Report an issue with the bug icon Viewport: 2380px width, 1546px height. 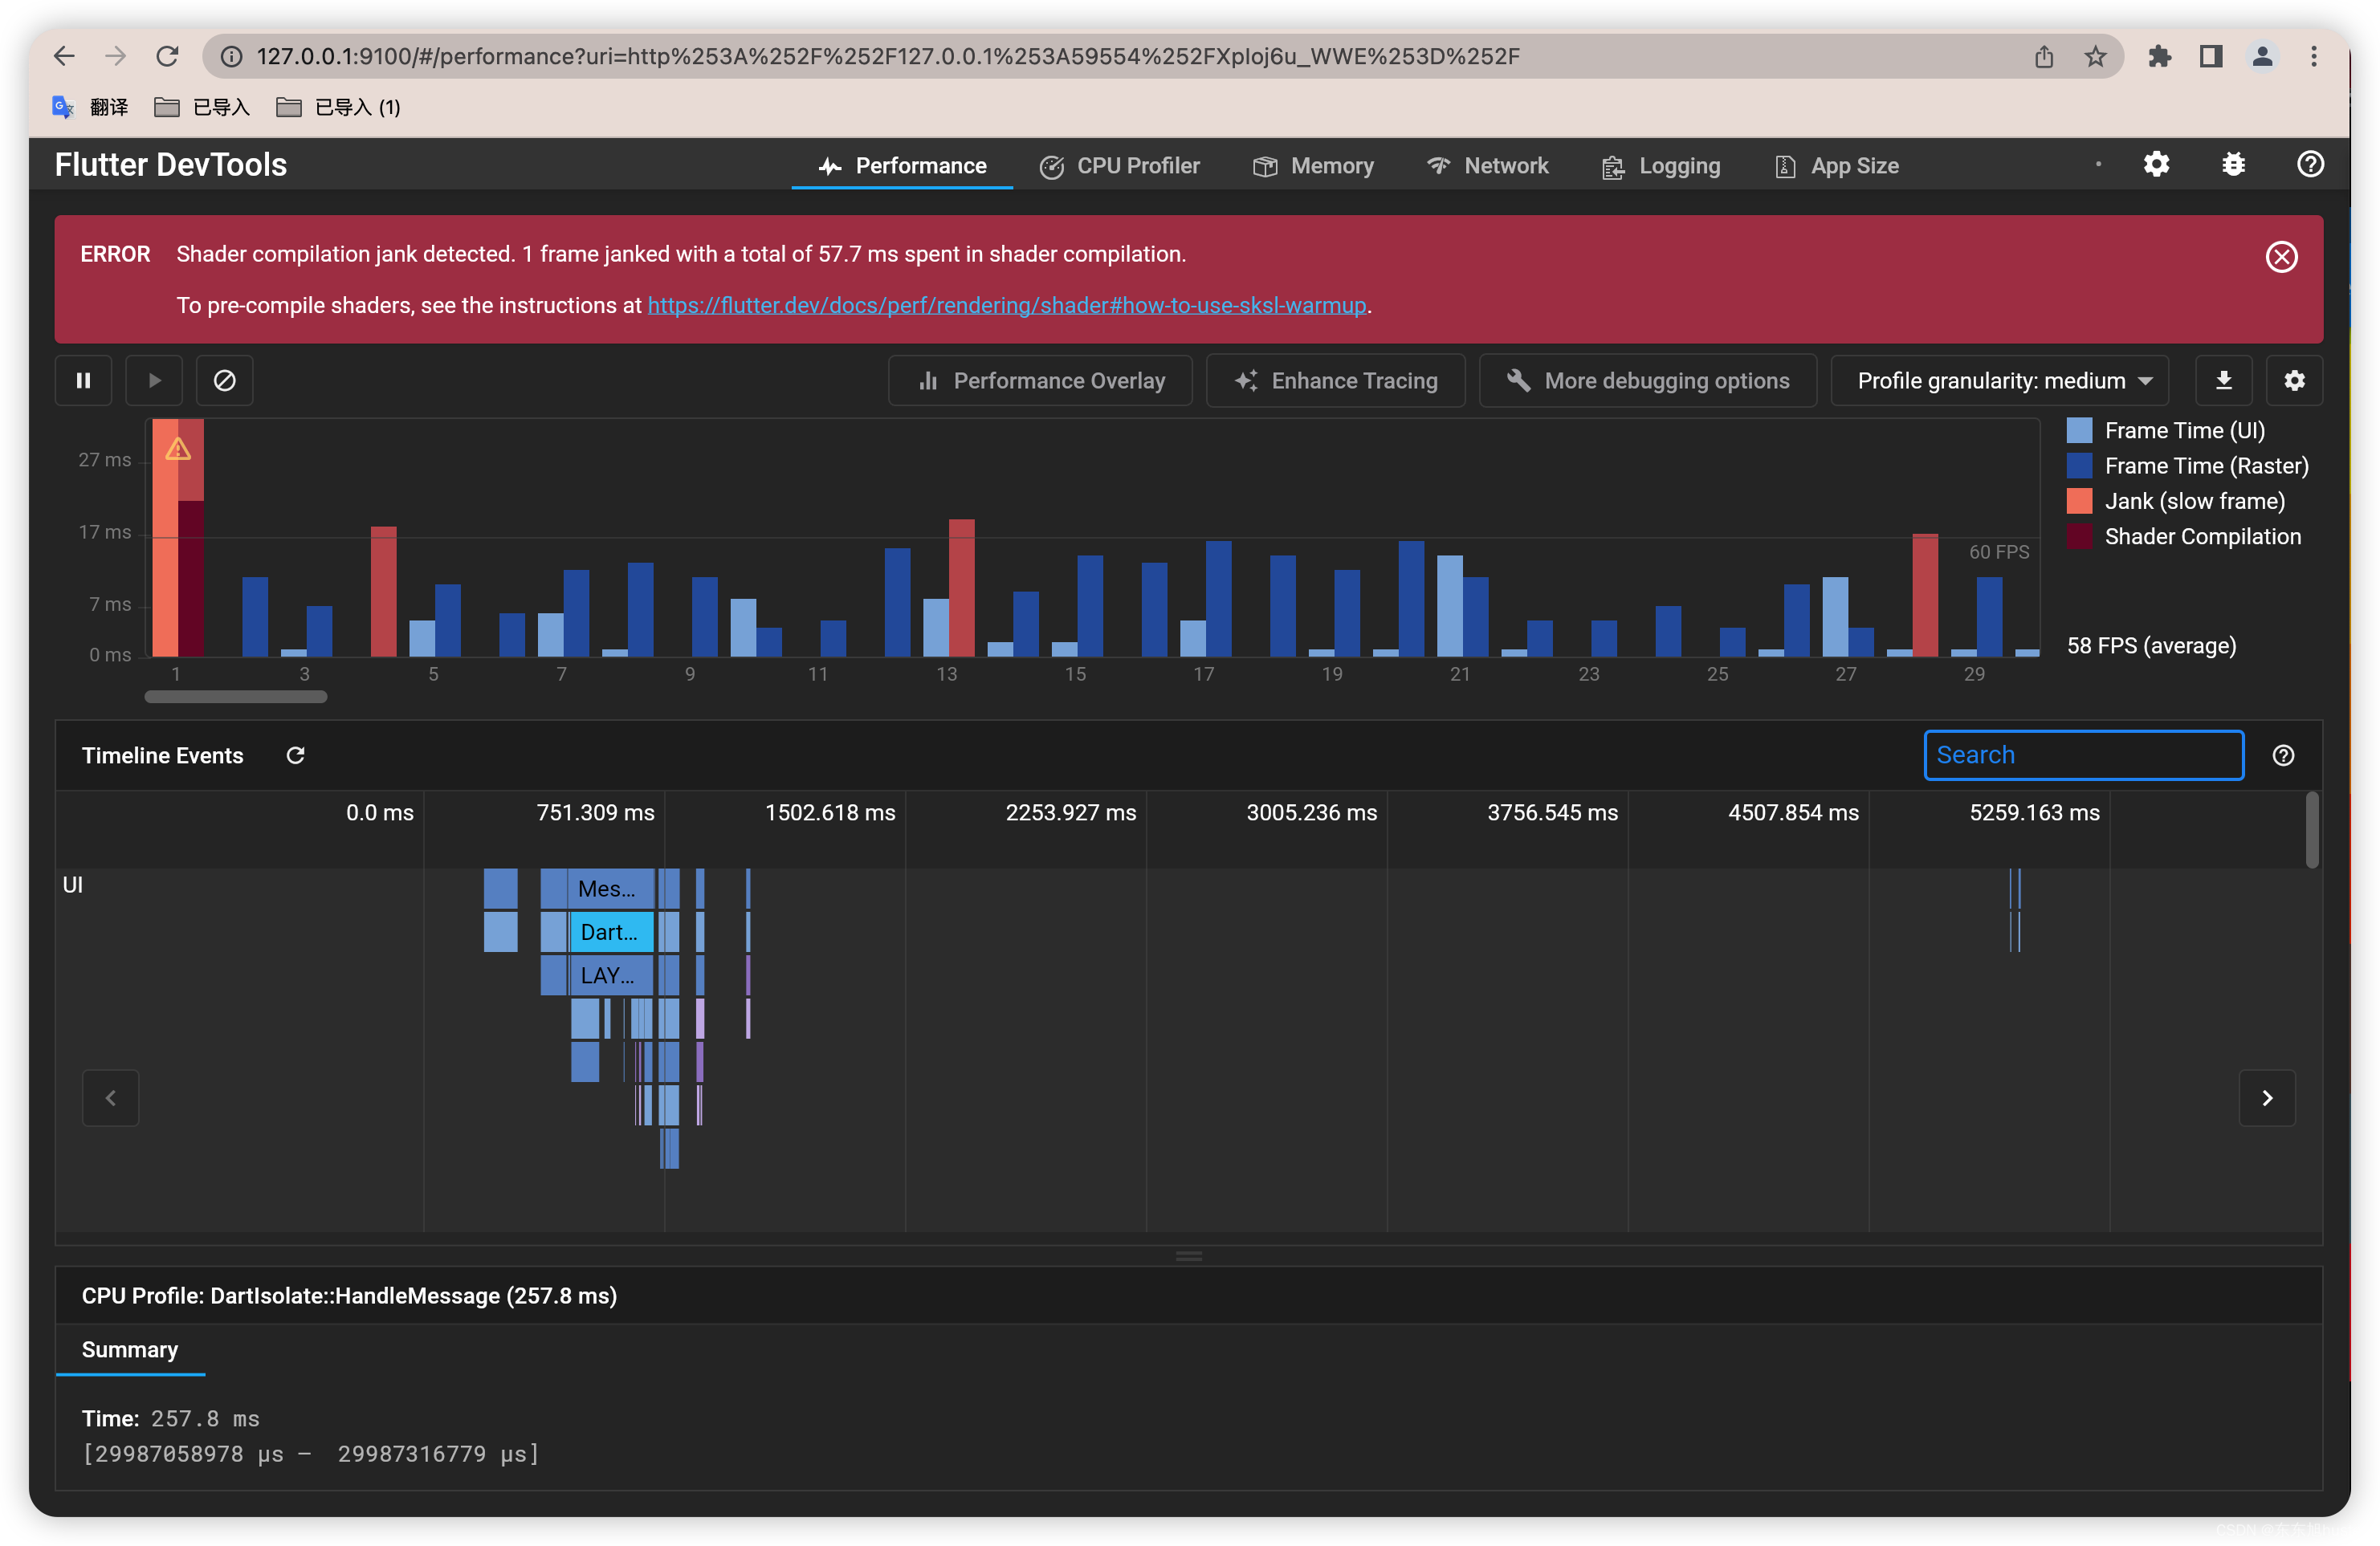coord(2233,164)
